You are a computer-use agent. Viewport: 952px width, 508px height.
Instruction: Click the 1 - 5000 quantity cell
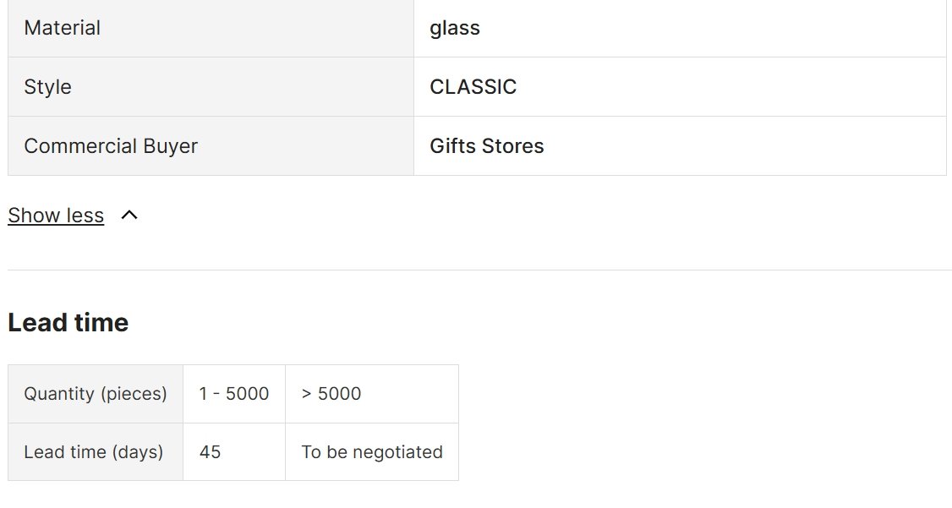coord(234,394)
